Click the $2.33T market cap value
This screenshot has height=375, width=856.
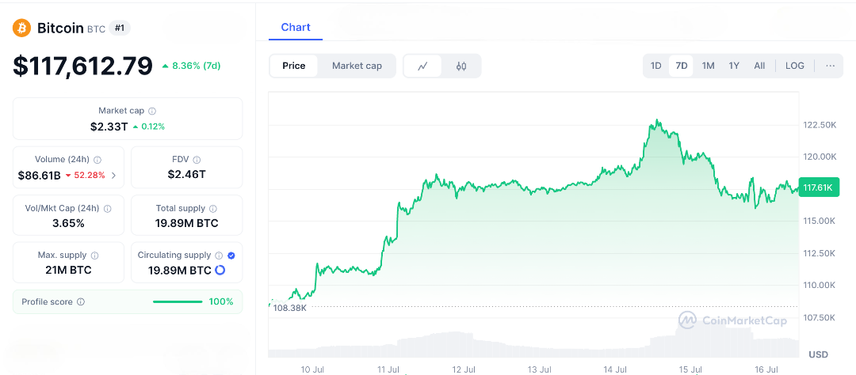(x=109, y=127)
